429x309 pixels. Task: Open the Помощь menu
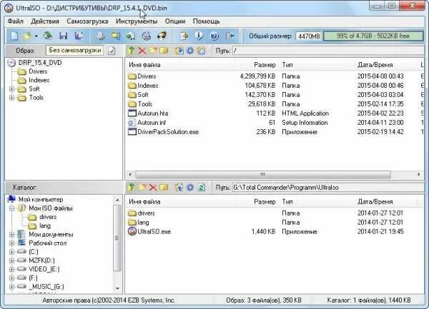click(x=206, y=21)
